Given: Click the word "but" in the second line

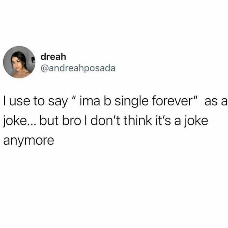Looking at the screenshot, I should (49, 121).
